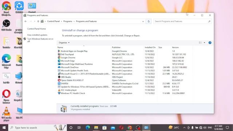The width and height of the screenshot is (233, 131).
Task: Open the VLC media player desktop shortcut
Action: pos(6,114)
